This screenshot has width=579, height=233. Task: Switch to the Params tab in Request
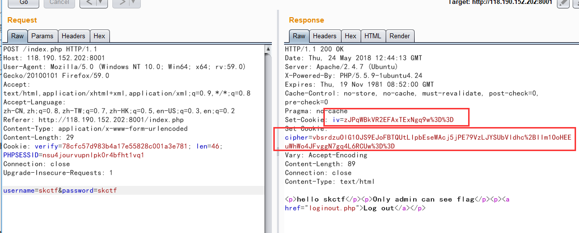point(42,36)
